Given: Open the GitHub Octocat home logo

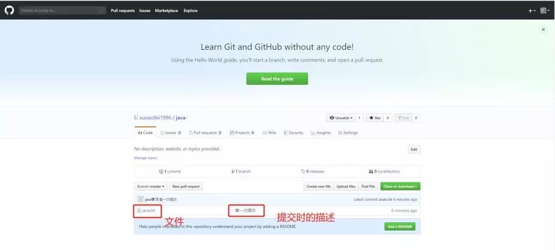Looking at the screenshot, I should pos(9,10).
